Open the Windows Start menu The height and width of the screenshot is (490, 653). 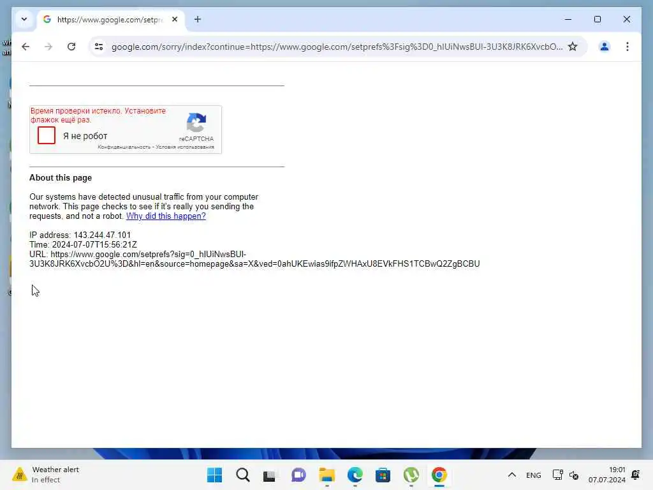(214, 475)
